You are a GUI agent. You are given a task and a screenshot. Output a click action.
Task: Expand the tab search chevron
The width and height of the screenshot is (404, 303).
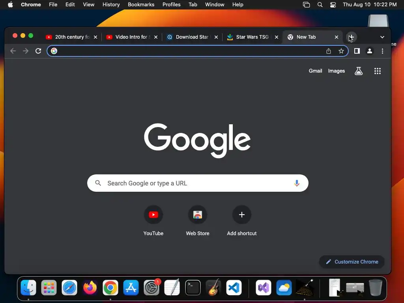pyautogui.click(x=382, y=37)
